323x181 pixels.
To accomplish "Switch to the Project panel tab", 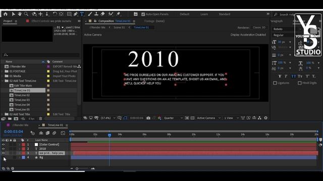I will pos(8,21).
